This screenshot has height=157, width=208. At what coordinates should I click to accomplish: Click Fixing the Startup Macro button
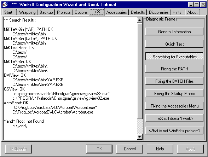174,94
